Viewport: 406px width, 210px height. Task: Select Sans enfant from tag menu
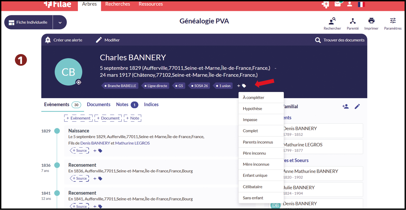[x=261, y=198]
